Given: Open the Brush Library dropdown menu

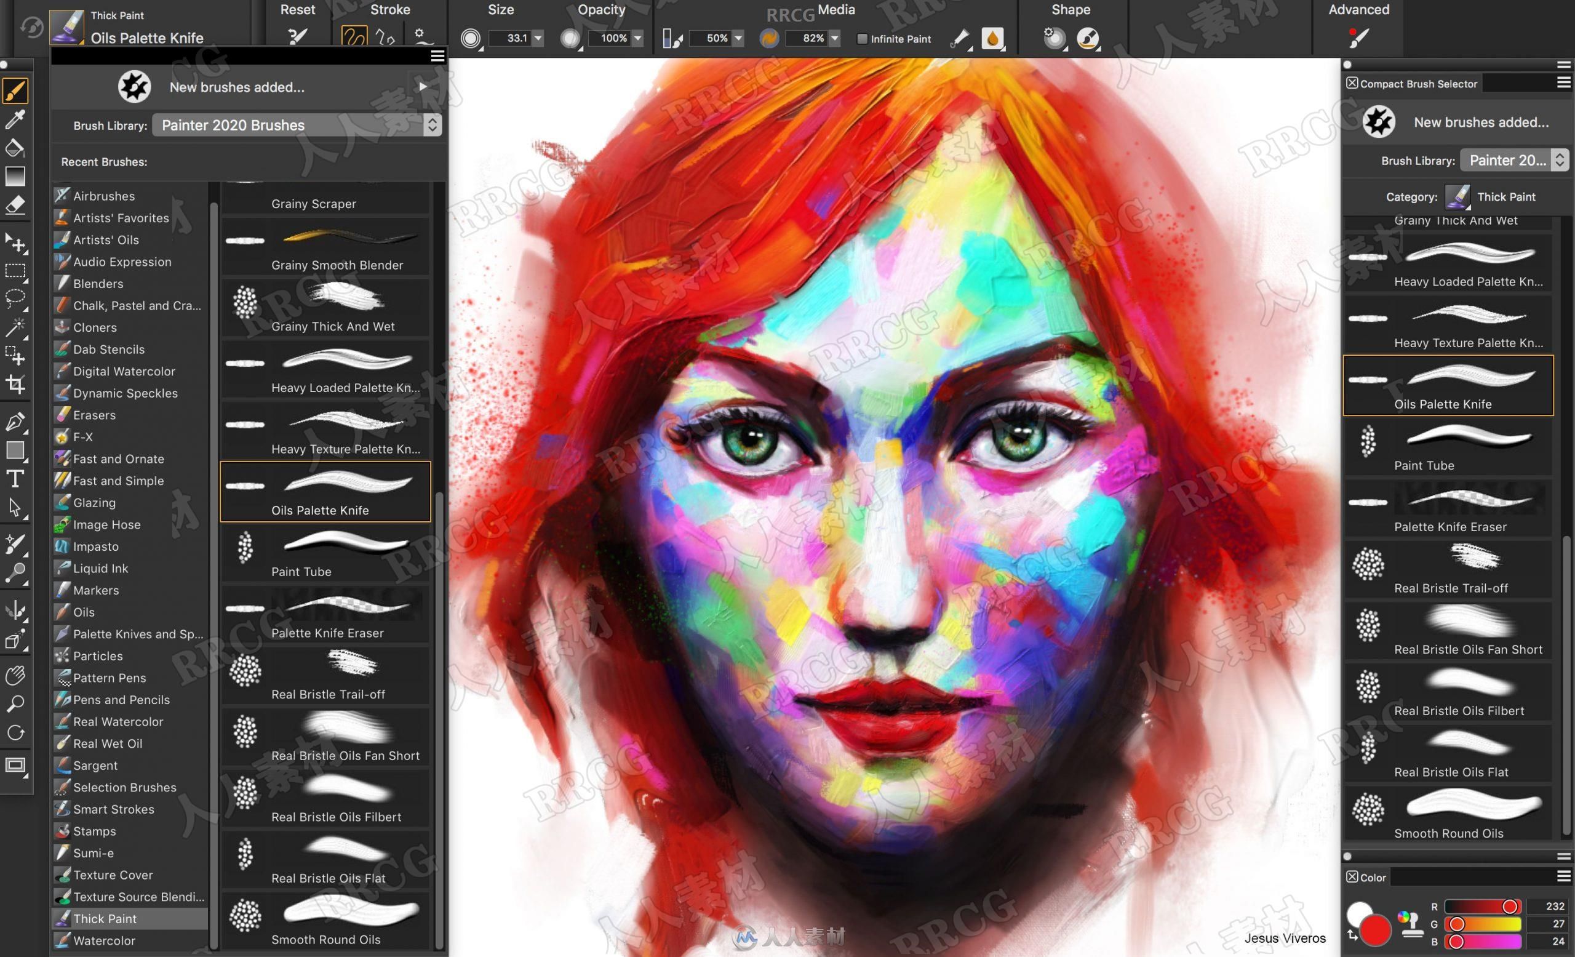Looking at the screenshot, I should point(296,125).
